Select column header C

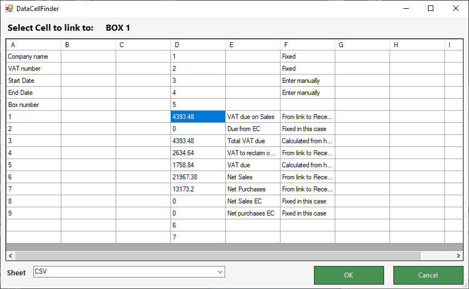coord(143,45)
